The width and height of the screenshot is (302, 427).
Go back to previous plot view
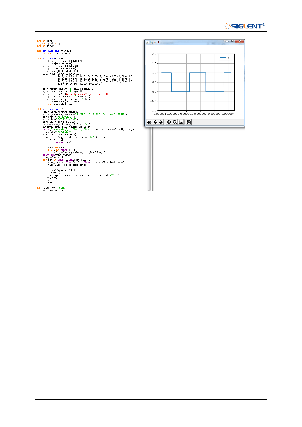(x=155, y=122)
